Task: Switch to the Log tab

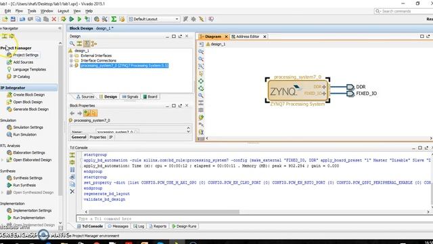Action: tap(139, 226)
